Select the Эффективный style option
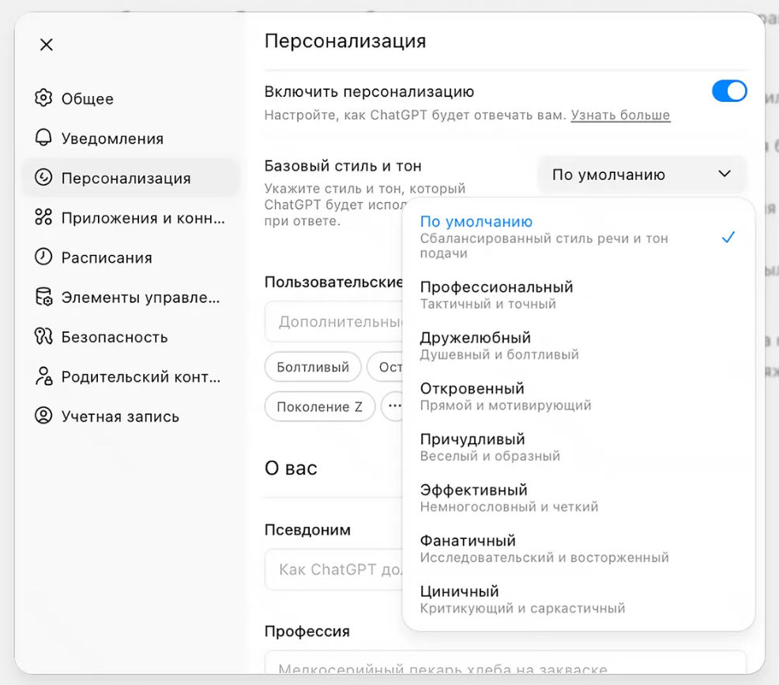779x685 pixels. [x=474, y=497]
